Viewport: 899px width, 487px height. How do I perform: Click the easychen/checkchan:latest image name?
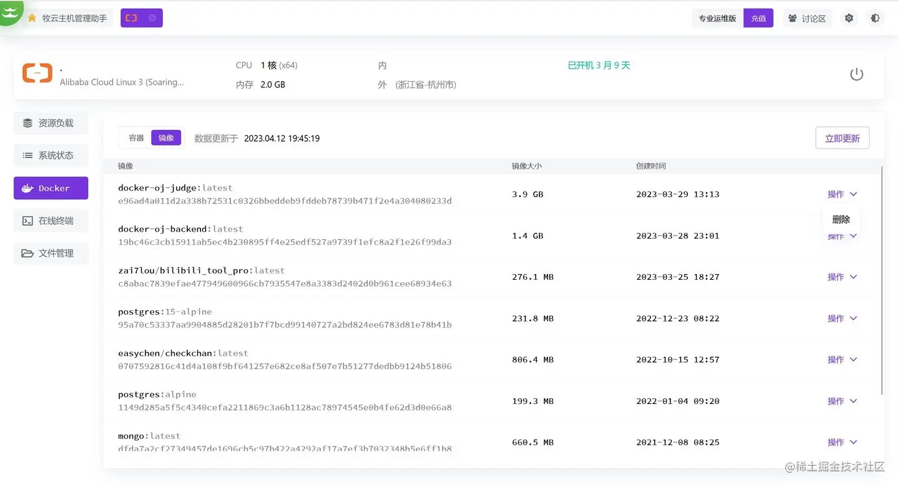coord(183,353)
